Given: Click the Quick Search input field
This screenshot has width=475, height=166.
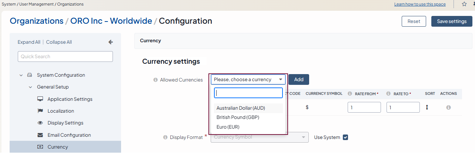Looking at the screenshot, I should coord(65,57).
